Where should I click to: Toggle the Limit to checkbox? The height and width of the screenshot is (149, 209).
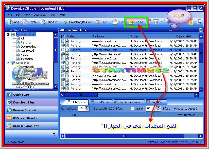tap(132, 109)
